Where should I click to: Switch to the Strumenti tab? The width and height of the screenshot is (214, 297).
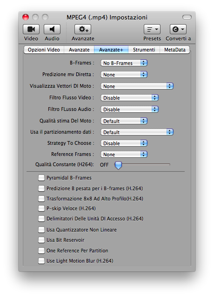[x=144, y=50]
